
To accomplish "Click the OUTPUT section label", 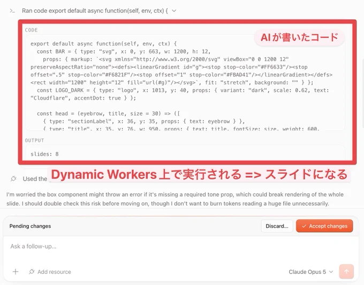I will coord(34,140).
